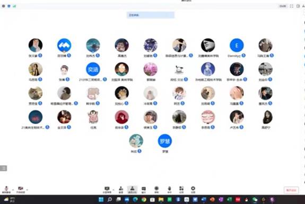This screenshot has height=204, width=305.
Task: Toggle the camera video button
Action: pyautogui.click(x=21, y=189)
